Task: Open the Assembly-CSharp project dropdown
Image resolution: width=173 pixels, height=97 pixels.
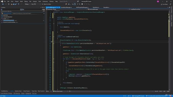Action: pyautogui.click(x=66, y=9)
